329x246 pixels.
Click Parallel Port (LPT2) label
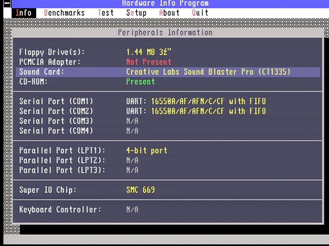(62, 160)
